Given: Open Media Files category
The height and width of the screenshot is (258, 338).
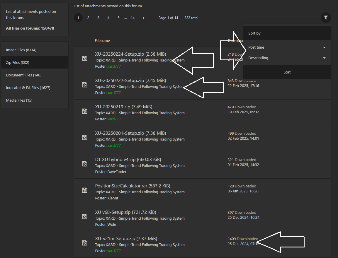Looking at the screenshot, I should coord(19,100).
